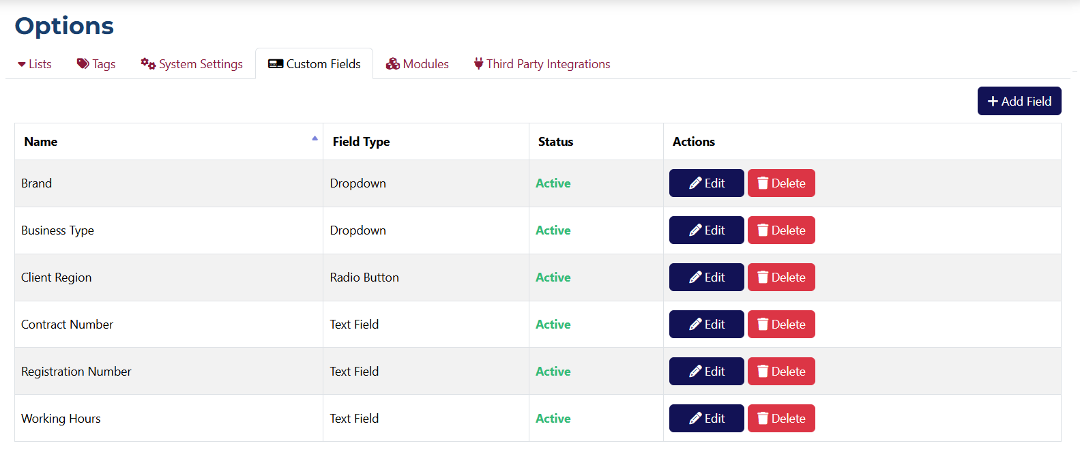This screenshot has width=1080, height=450.
Task: Click Active status in Contract Number row
Action: coord(553,325)
